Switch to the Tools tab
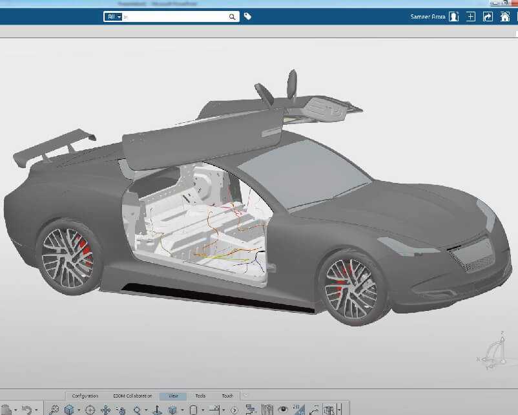Viewport: 518px width, 415px height. click(202, 395)
